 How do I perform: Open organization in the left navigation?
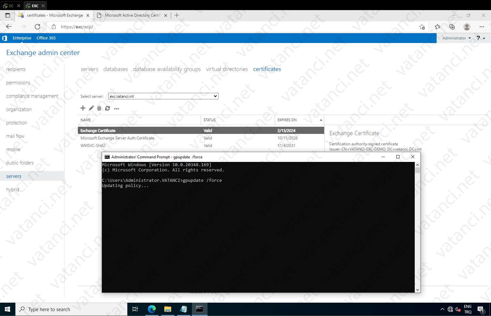coord(19,109)
